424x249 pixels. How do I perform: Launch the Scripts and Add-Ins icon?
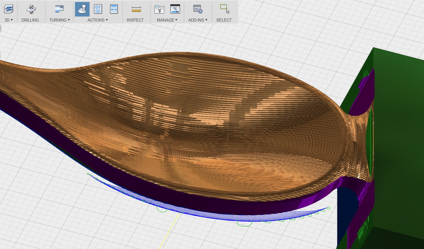click(x=198, y=9)
